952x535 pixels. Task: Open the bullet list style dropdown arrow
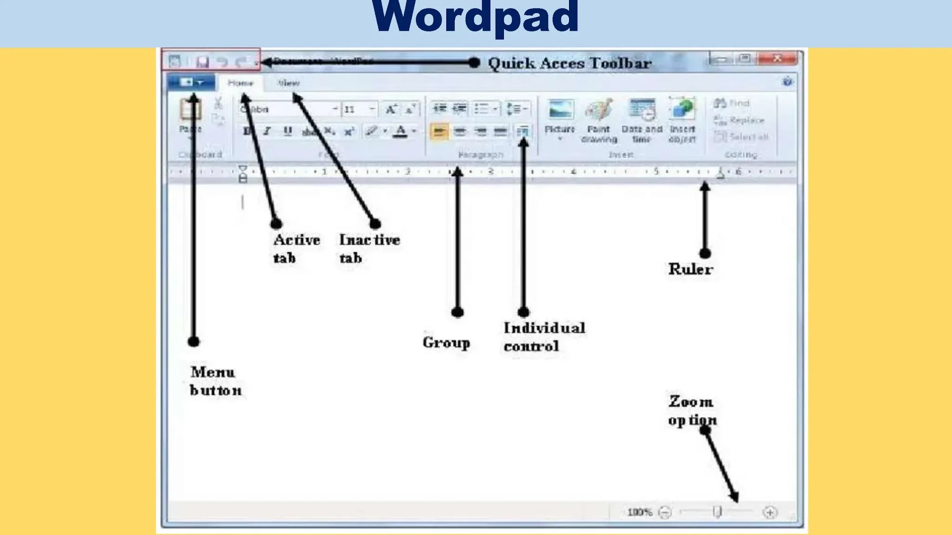tap(496, 109)
